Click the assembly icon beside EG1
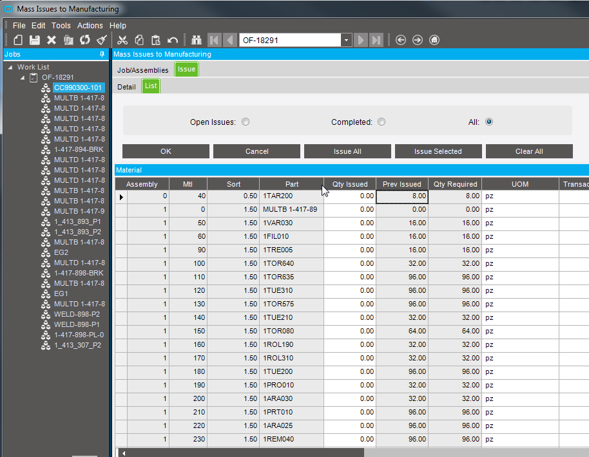The width and height of the screenshot is (589, 457). (x=46, y=294)
